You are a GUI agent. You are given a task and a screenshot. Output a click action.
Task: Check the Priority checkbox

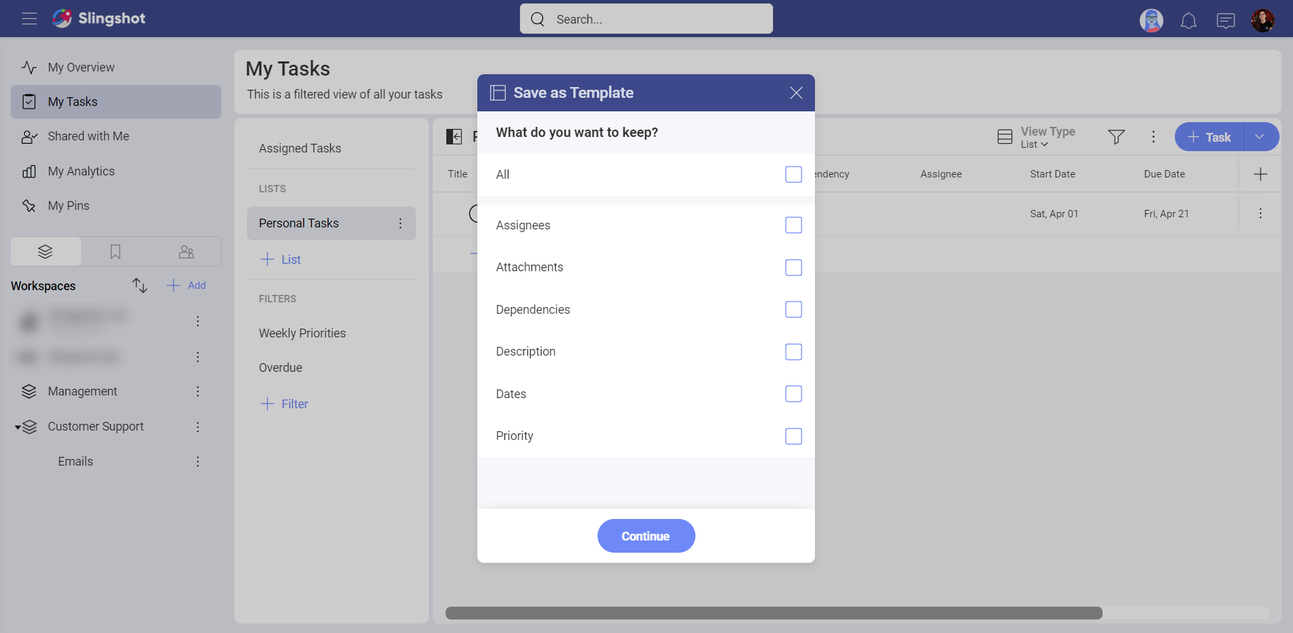[793, 436]
